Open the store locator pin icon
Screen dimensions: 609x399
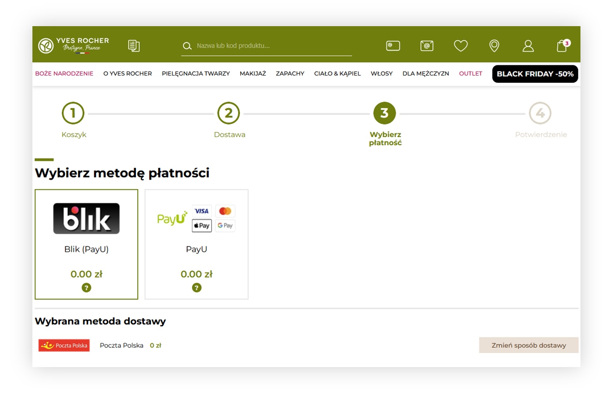[x=494, y=46]
